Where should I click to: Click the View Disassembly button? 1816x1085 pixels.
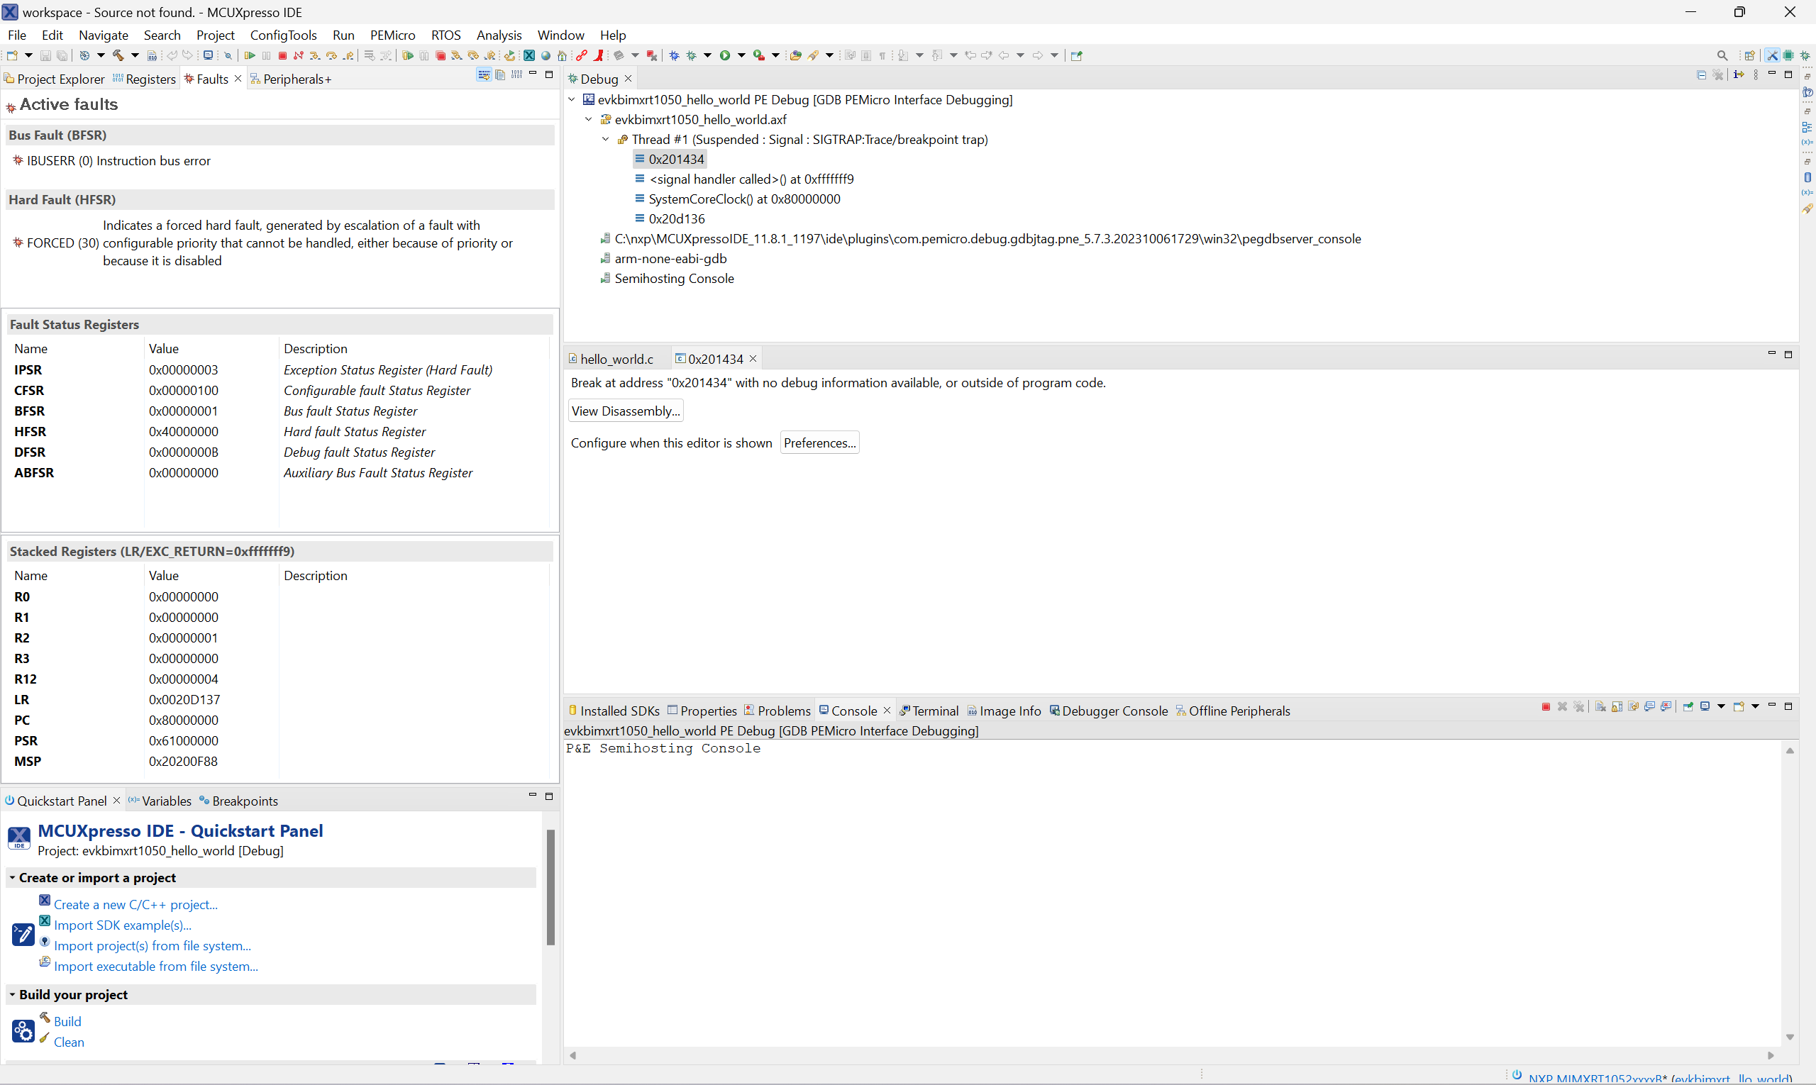point(624,410)
